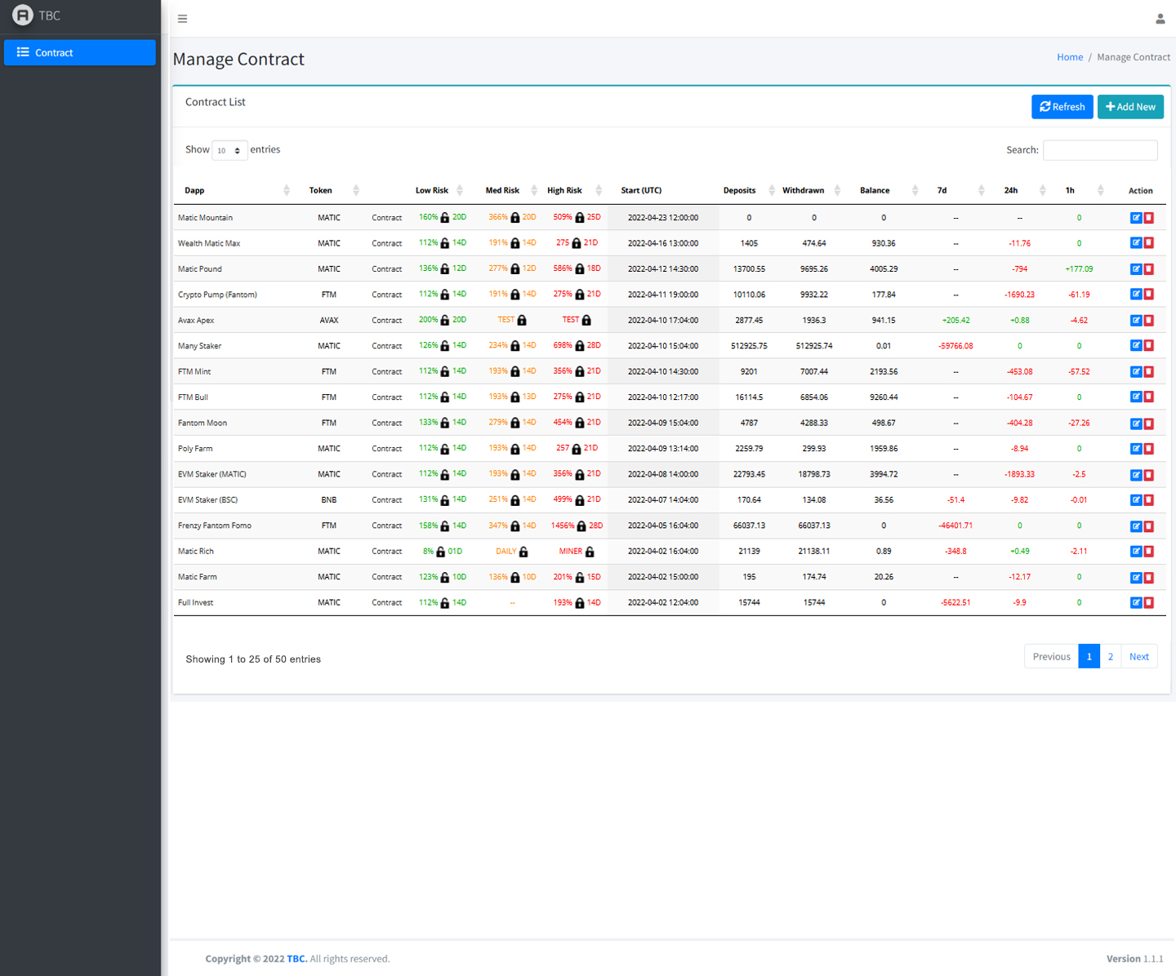Edit the Frenzy Fantom Fomo contract
Viewport: 1176px width, 976px height.
tap(1135, 526)
